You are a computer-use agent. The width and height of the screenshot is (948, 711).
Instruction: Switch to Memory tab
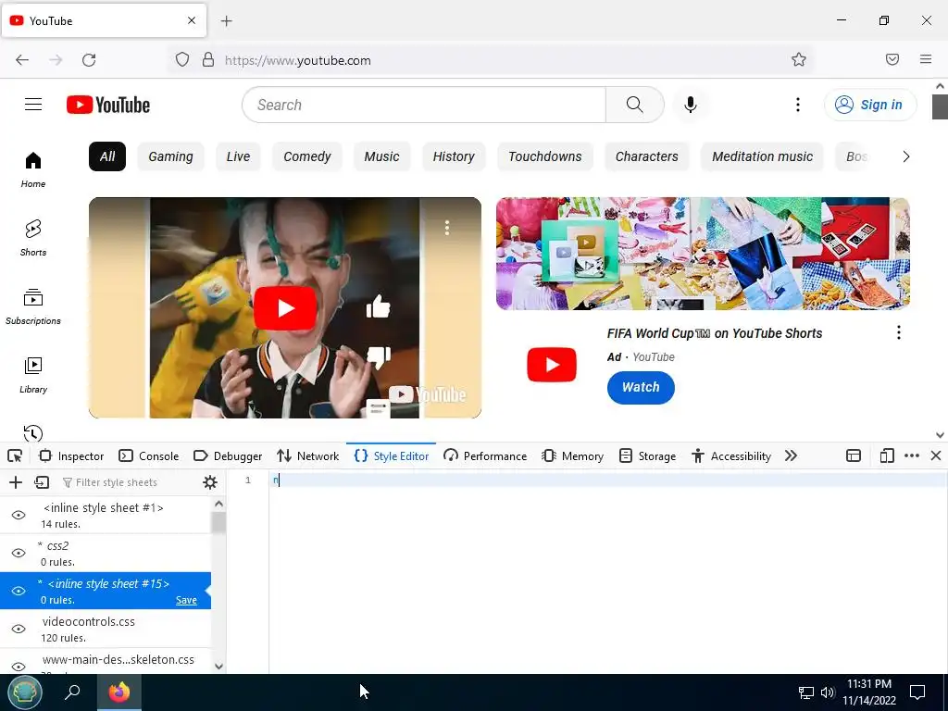tap(573, 455)
